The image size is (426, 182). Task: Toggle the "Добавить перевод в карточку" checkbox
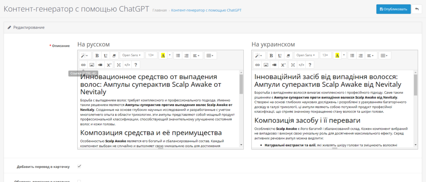(79, 166)
